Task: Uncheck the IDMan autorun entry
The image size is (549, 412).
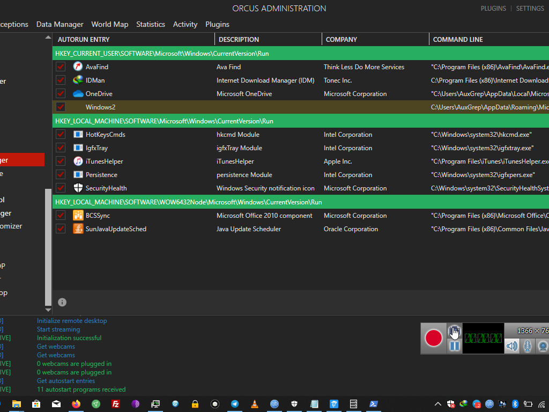Action: click(61, 80)
